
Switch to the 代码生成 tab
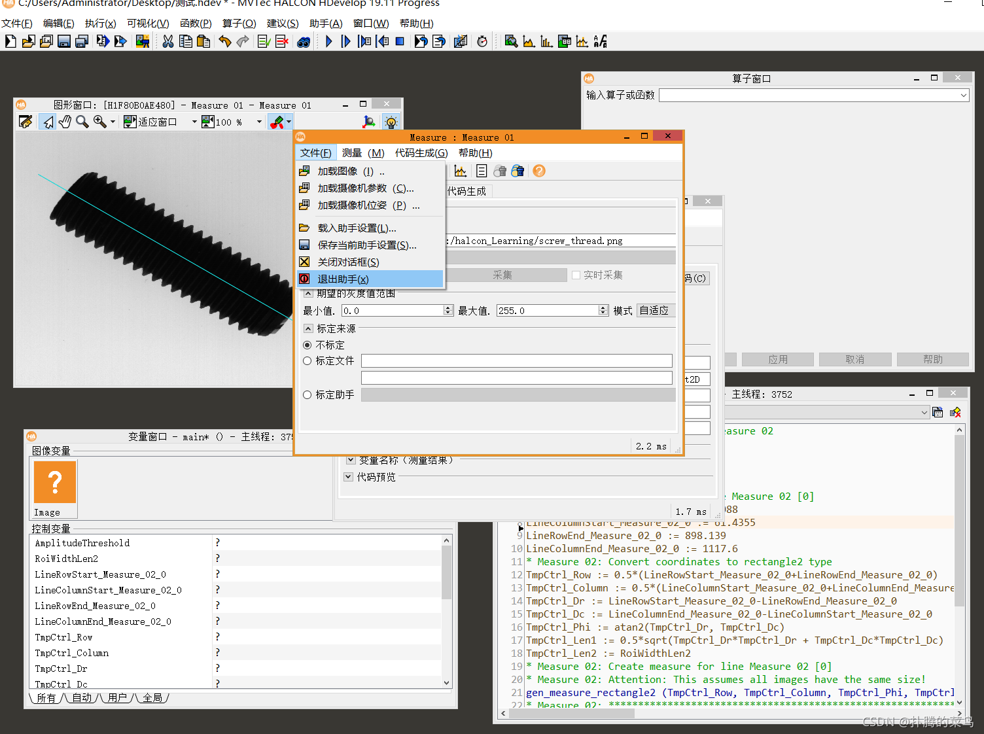[x=467, y=191]
